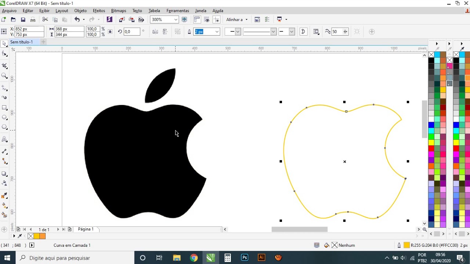Select the Connector tool
The height and width of the screenshot is (264, 470).
pos(4,161)
